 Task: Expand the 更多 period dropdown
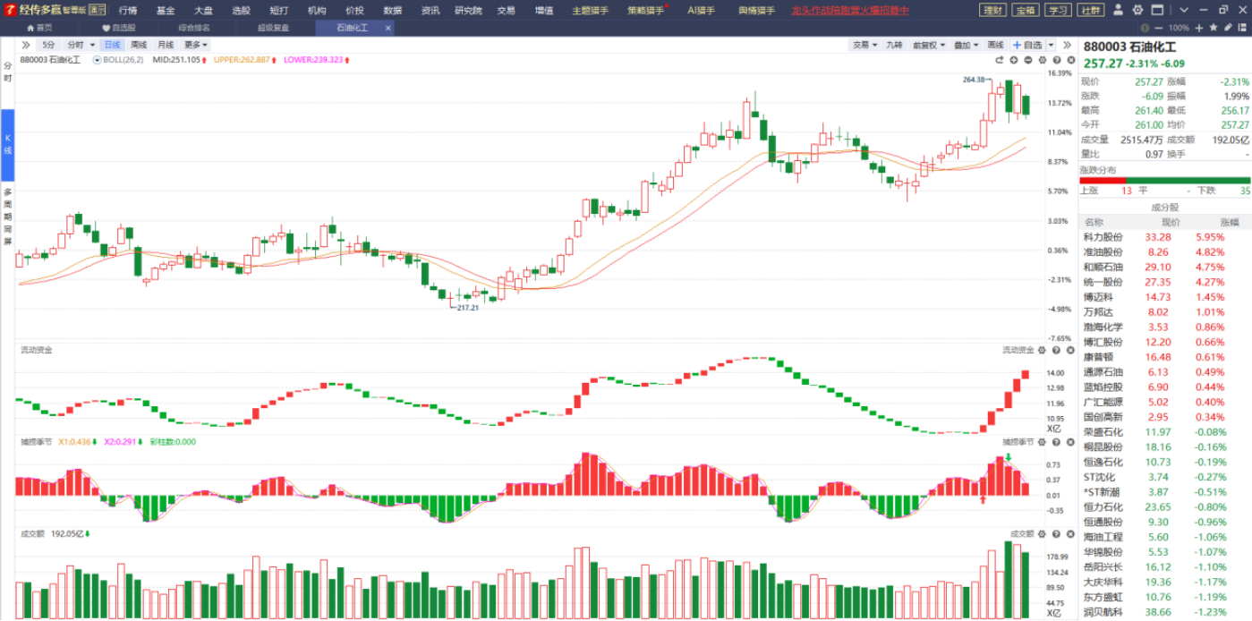tap(196, 45)
